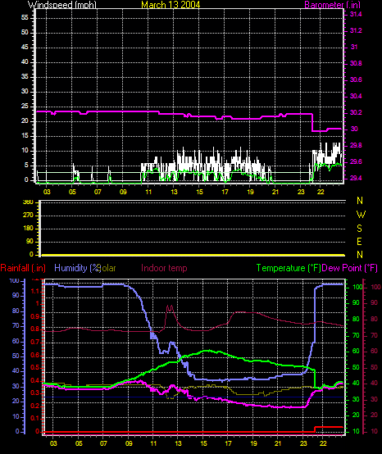The height and width of the screenshot is (454, 382).
Task: Click the W wind direction marker
Action: (361, 215)
